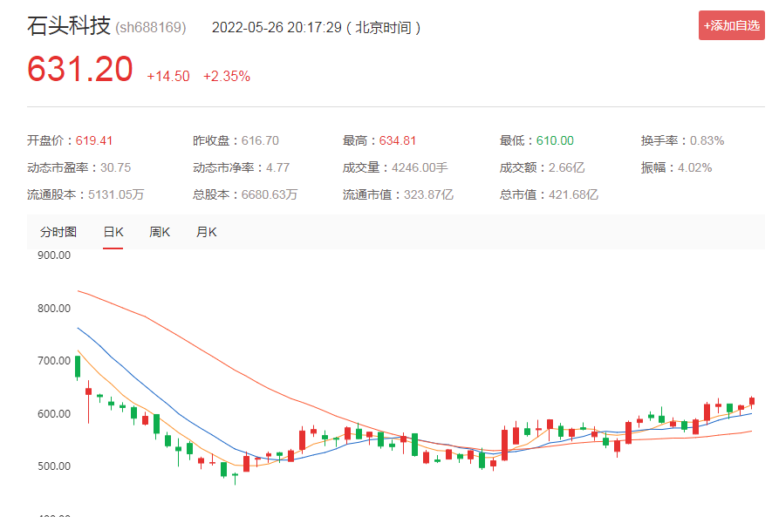Image resolution: width=772 pixels, height=517 pixels.
Task: Click the 动态市盈率 value 30.75
Action: click(116, 167)
